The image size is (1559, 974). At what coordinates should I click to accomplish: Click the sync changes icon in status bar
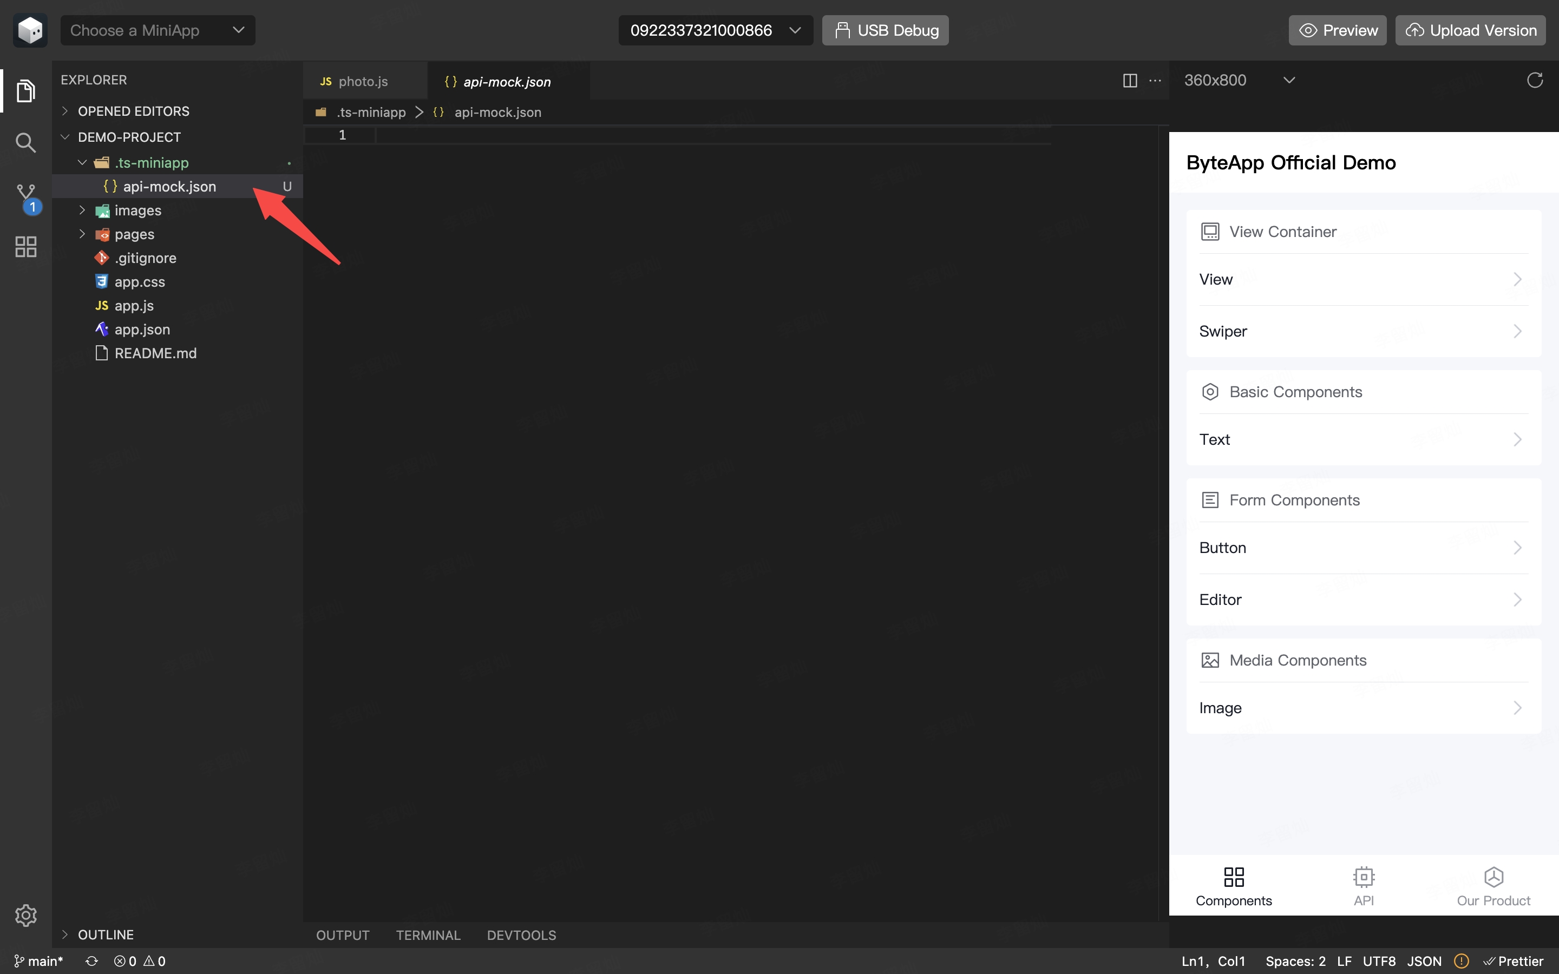(91, 960)
